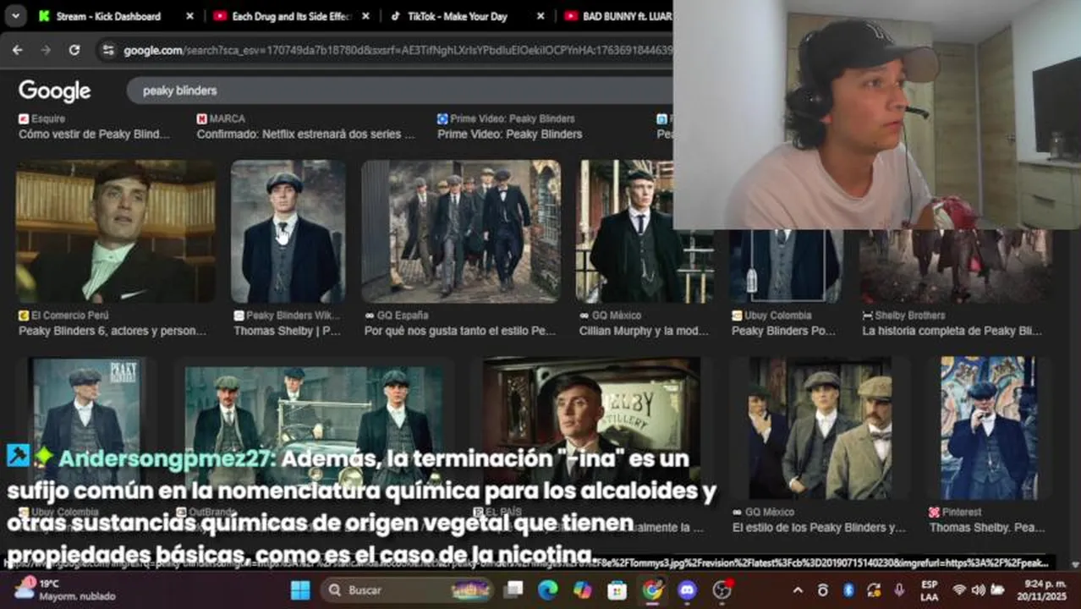Open Wi-Fi network settings in the tray

tap(959, 590)
